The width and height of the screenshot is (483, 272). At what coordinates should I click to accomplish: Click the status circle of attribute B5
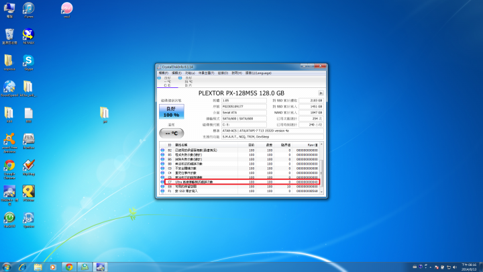click(162, 155)
